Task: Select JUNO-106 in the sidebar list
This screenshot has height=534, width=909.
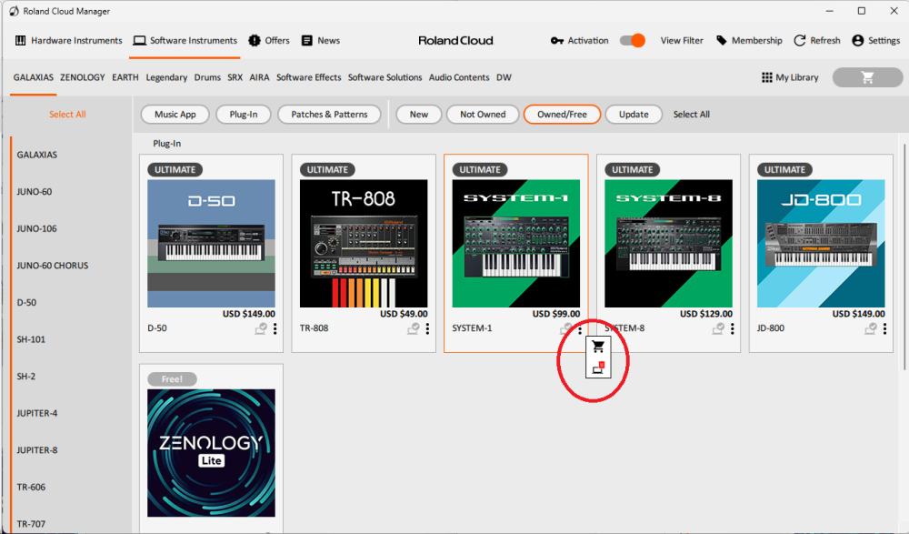Action: pyautogui.click(x=36, y=228)
